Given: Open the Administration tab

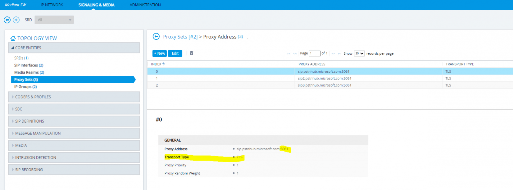Looking at the screenshot, I should (x=145, y=5).
